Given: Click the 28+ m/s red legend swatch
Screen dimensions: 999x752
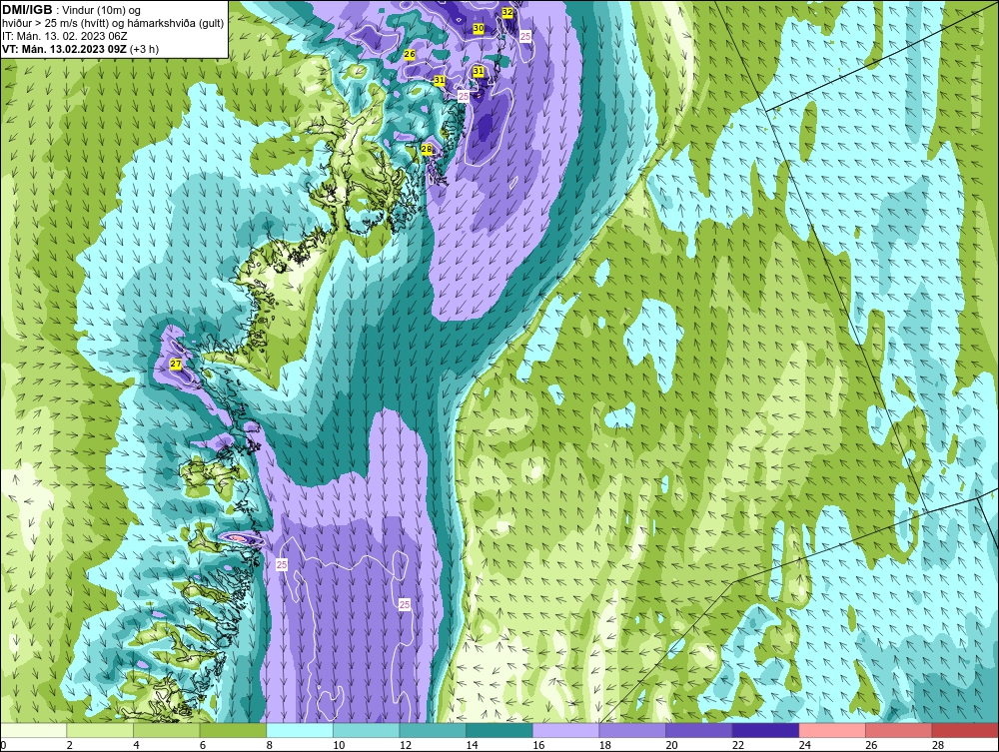Looking at the screenshot, I should pos(965,730).
